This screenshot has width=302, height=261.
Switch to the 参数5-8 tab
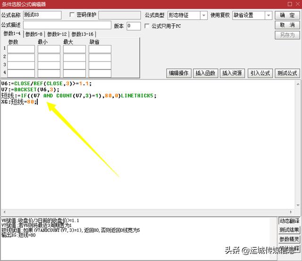pos(34,34)
